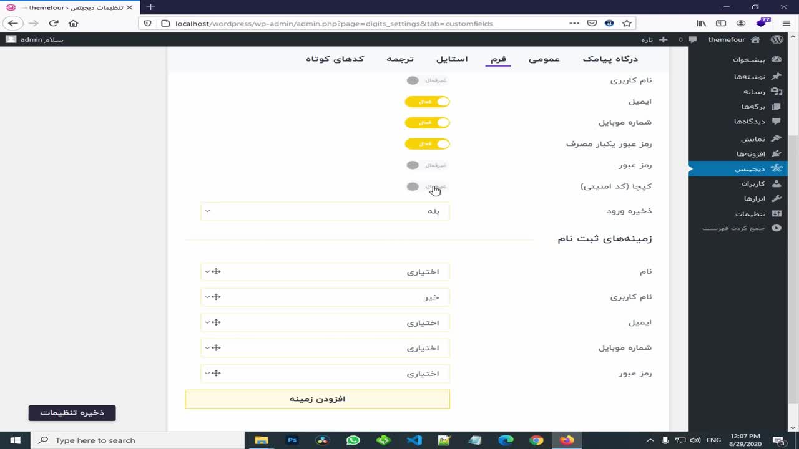799x449 pixels.
Task: Switch to the استایل tab
Action: tap(452, 59)
